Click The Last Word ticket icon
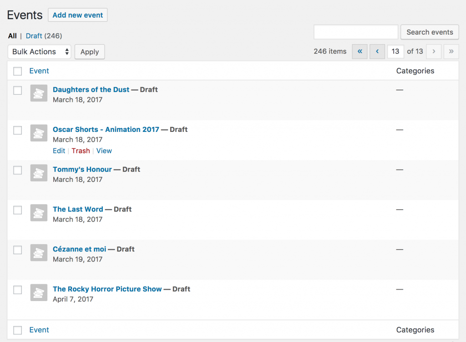The image size is (466, 342). pyautogui.click(x=39, y=213)
